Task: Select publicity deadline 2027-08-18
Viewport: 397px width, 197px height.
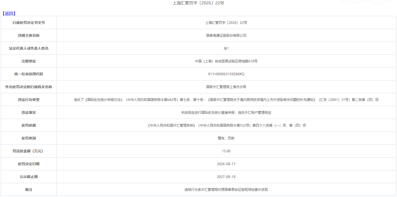Action: (226, 177)
